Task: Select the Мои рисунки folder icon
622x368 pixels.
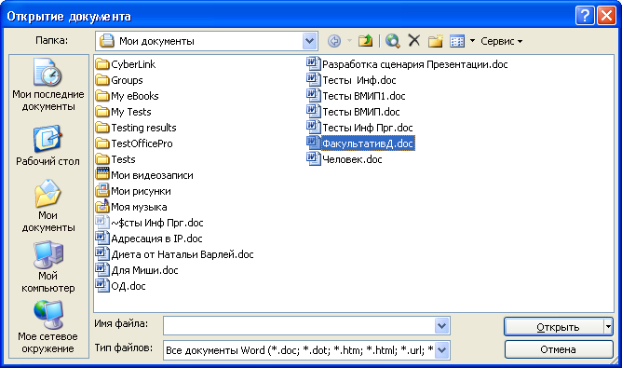Action: (x=102, y=191)
